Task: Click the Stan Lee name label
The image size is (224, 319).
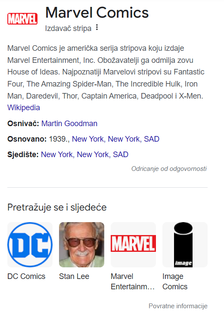Action: (74, 276)
